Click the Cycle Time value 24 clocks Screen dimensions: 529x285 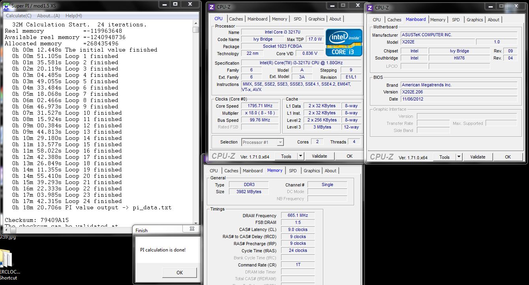(x=298, y=250)
